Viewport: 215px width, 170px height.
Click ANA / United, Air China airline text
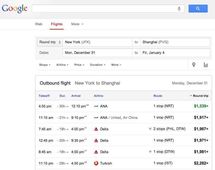point(119,118)
